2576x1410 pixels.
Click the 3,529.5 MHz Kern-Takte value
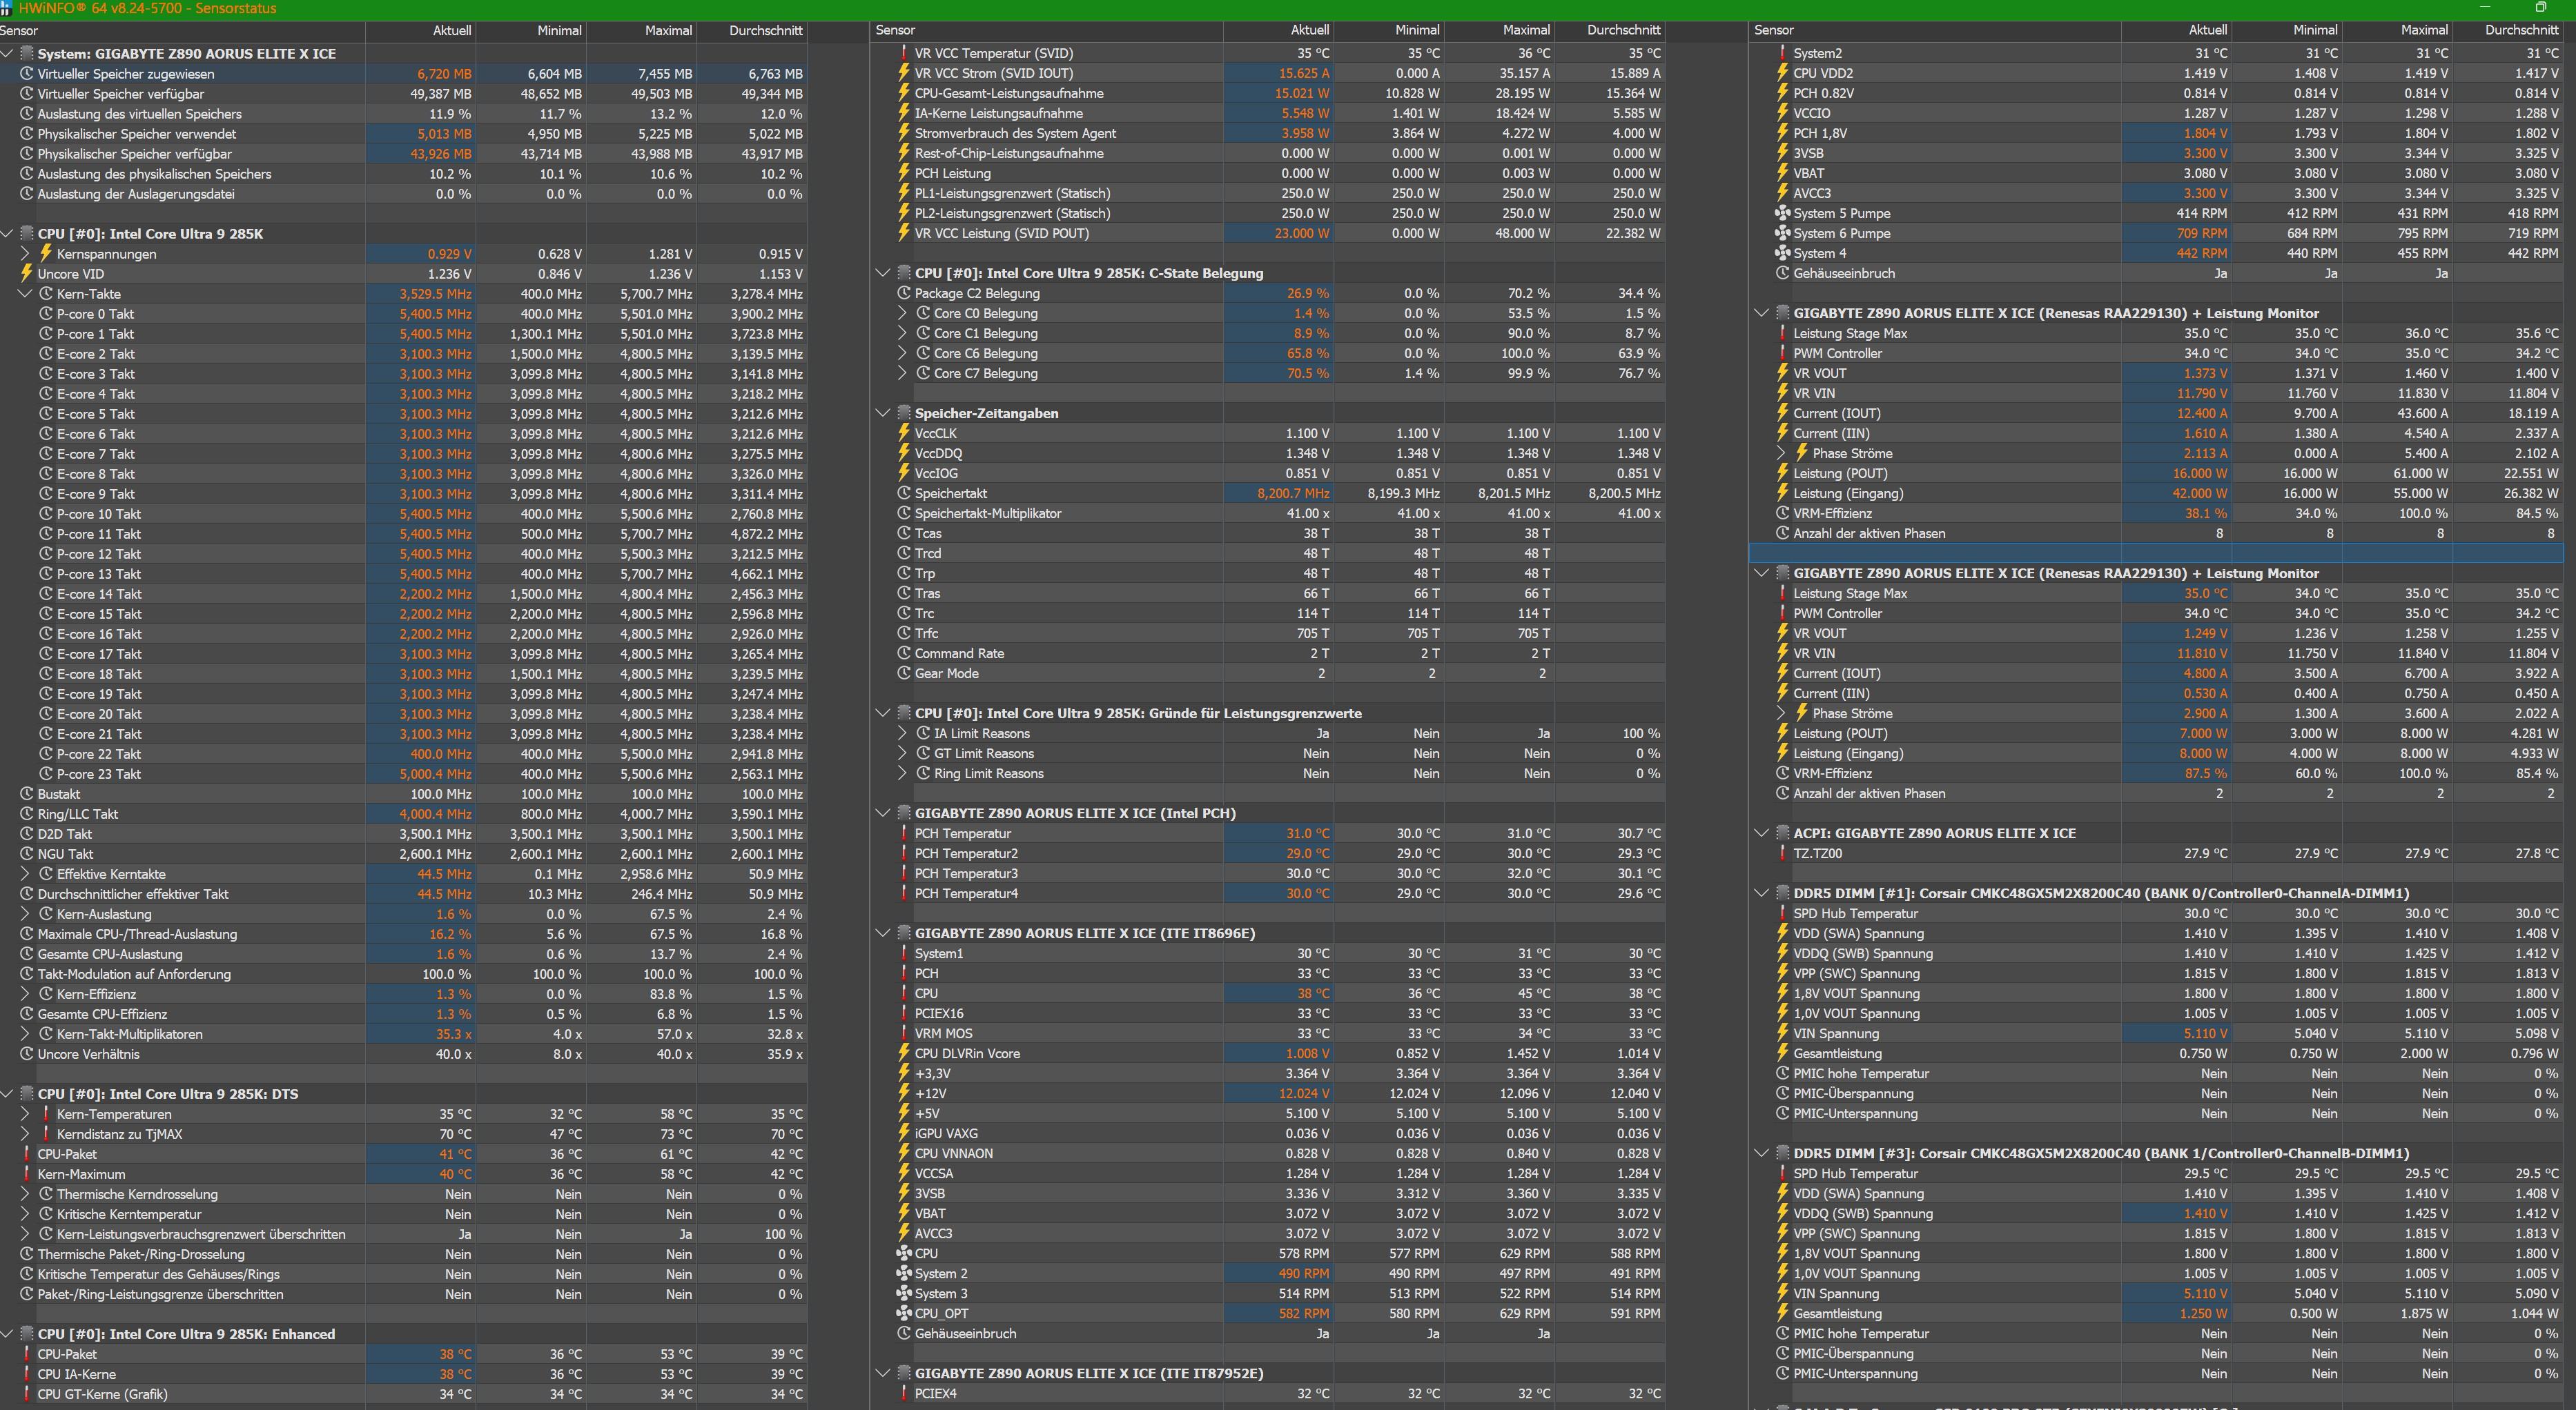pyautogui.click(x=435, y=294)
